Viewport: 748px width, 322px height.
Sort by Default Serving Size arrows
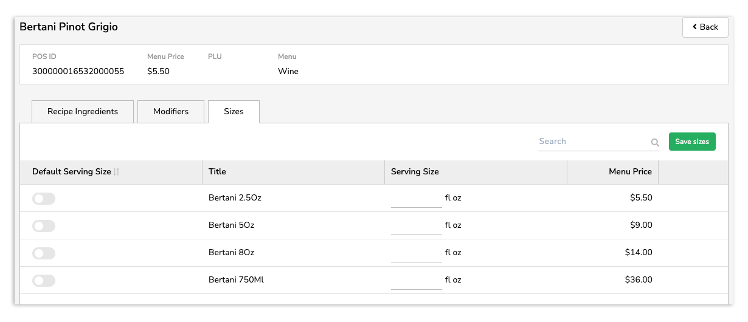(116, 172)
